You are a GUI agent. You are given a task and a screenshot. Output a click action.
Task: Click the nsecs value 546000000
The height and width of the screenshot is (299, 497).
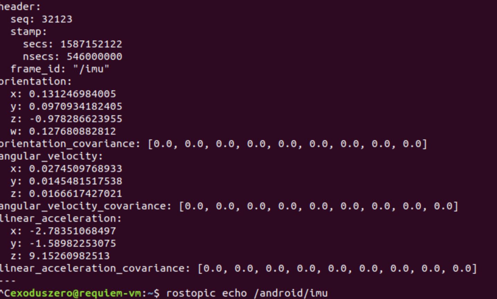[x=94, y=56]
